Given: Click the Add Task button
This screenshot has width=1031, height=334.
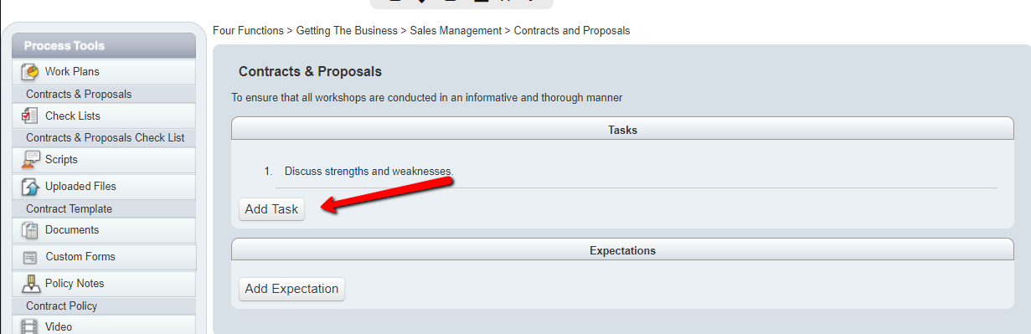Looking at the screenshot, I should pyautogui.click(x=271, y=209).
